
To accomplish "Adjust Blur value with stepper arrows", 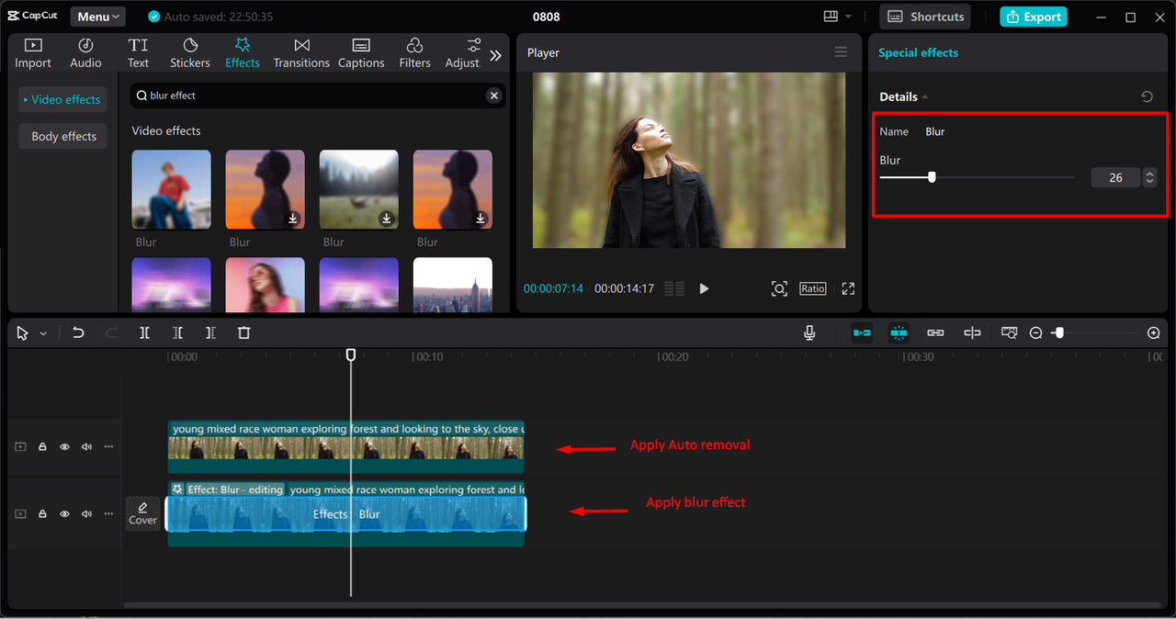I will point(1149,177).
